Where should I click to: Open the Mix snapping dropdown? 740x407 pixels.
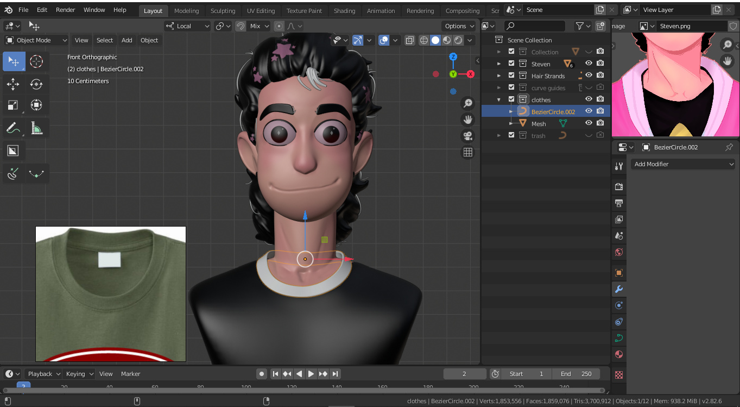(x=259, y=26)
